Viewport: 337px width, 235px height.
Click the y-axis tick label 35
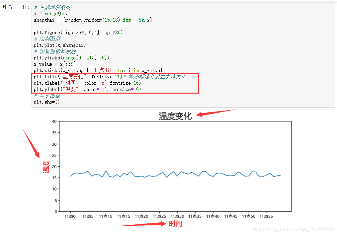[54, 133]
